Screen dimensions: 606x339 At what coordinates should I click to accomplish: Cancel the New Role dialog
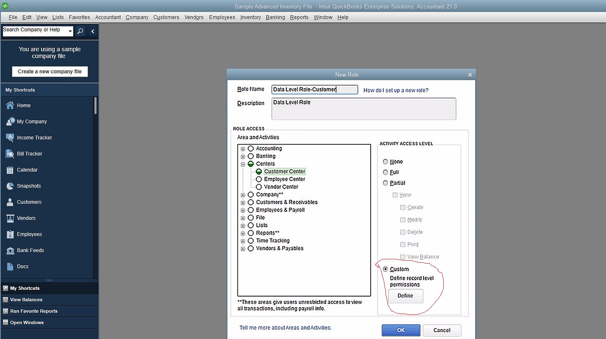click(442, 330)
